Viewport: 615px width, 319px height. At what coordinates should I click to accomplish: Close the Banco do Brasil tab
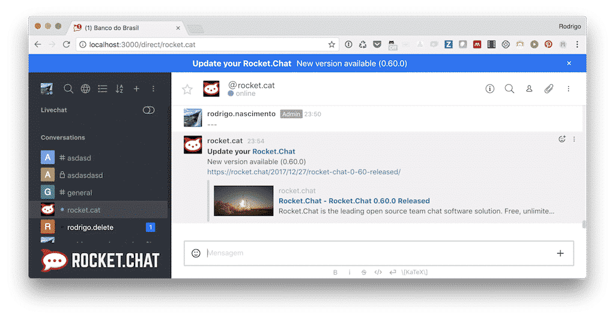(x=178, y=28)
